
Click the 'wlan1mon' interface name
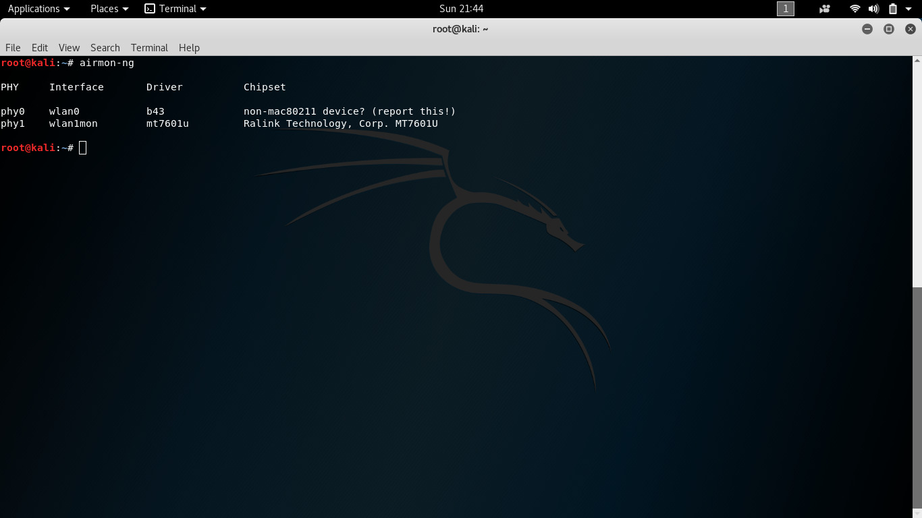[x=74, y=123]
